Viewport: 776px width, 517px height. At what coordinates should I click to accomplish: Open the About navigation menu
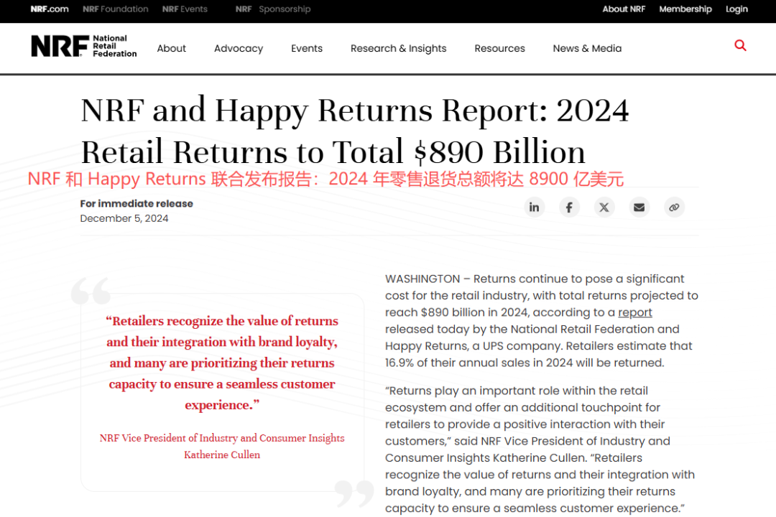[x=172, y=49]
